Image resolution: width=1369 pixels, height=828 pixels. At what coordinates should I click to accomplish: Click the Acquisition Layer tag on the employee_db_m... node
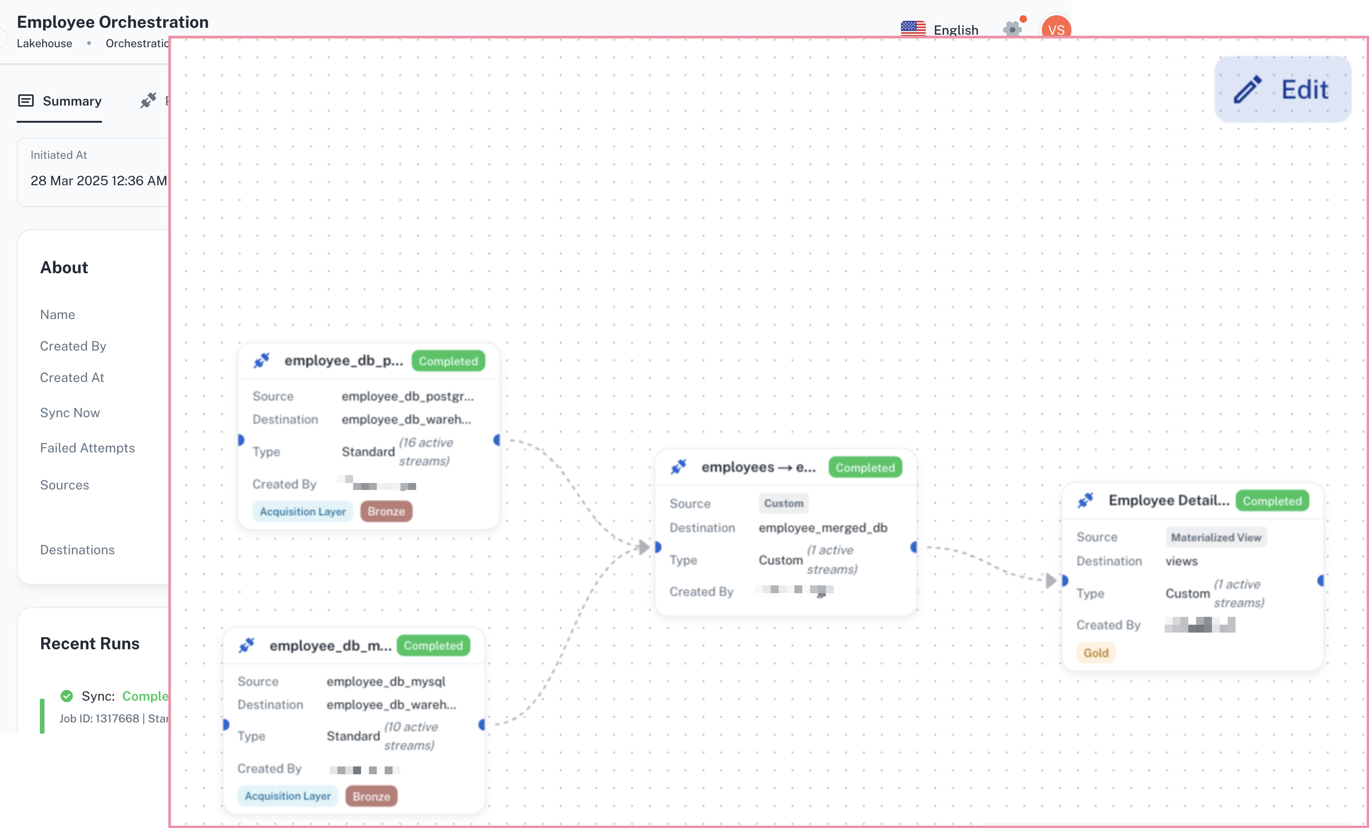point(288,796)
